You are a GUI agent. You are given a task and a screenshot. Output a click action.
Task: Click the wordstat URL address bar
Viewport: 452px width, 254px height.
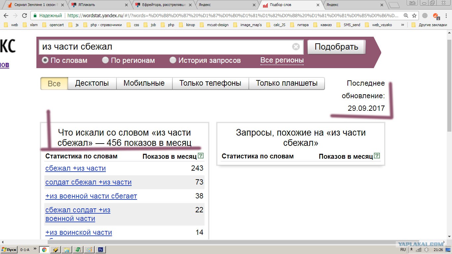coord(233,16)
